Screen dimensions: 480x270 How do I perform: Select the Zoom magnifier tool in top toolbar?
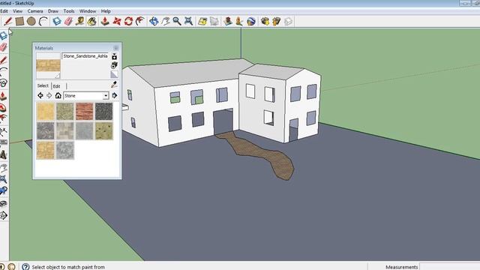[x=177, y=22]
